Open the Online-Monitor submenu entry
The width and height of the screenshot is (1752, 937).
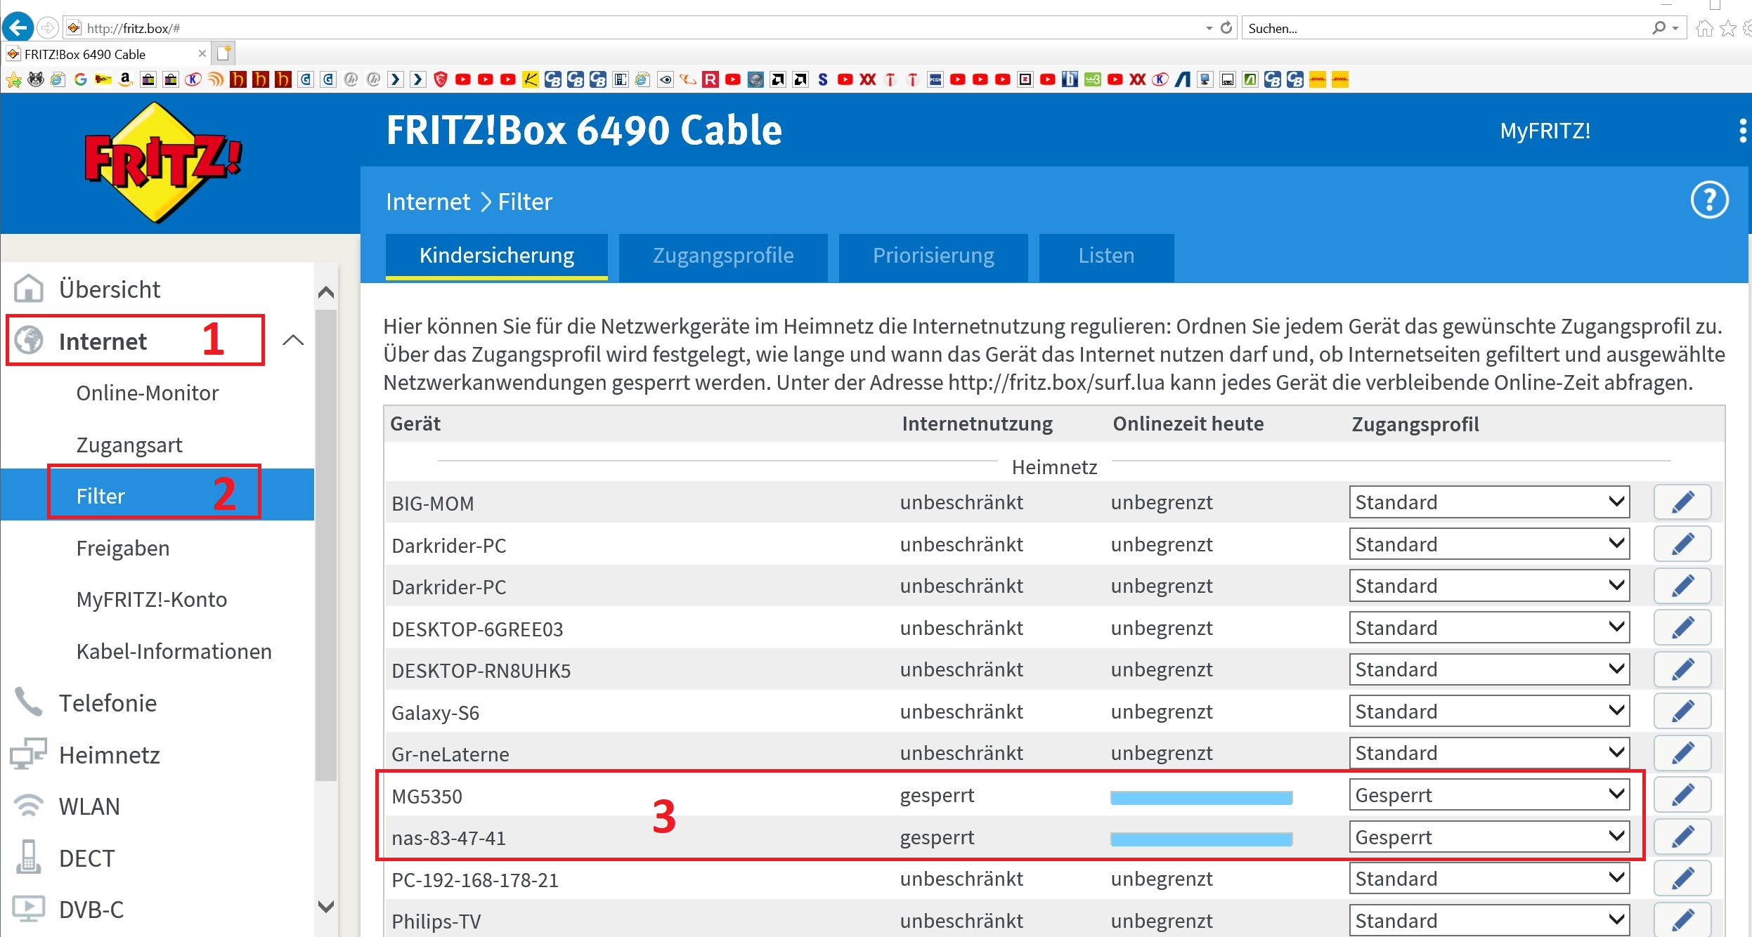[x=147, y=393]
